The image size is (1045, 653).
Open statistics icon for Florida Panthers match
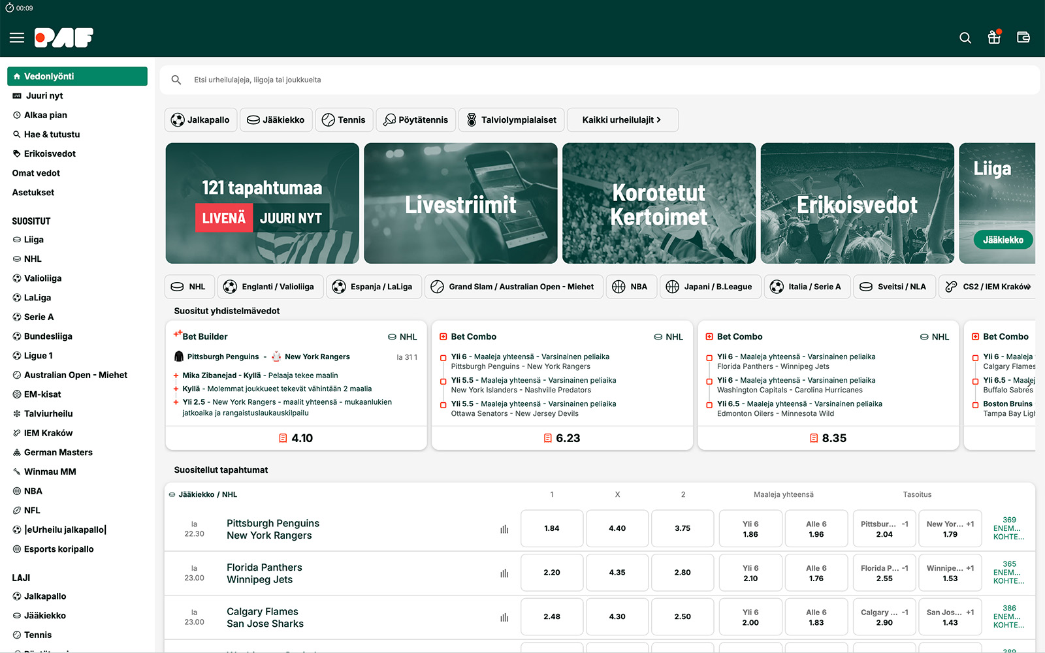click(x=504, y=573)
